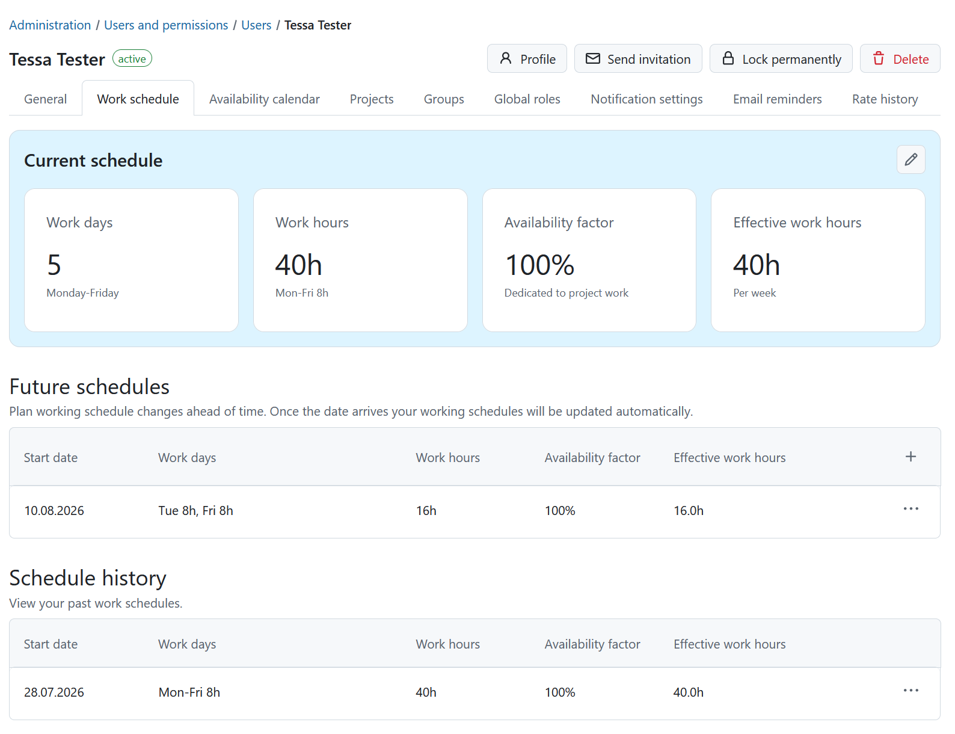
Task: Click Lock permanently button
Action: [781, 58]
